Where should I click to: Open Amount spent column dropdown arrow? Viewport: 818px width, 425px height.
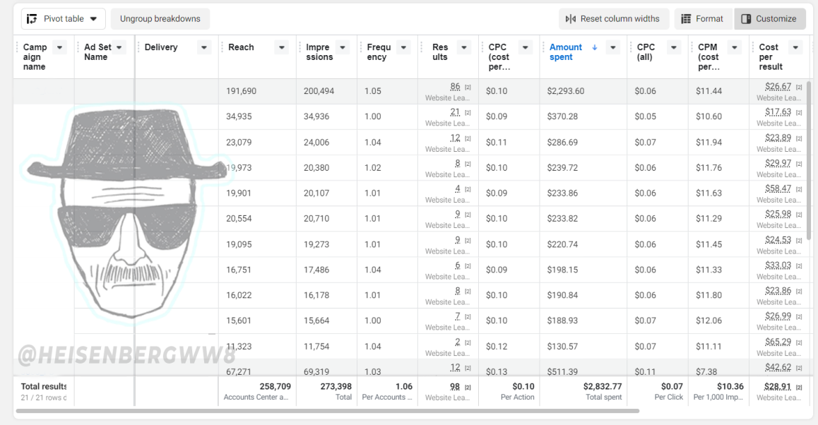click(x=613, y=47)
